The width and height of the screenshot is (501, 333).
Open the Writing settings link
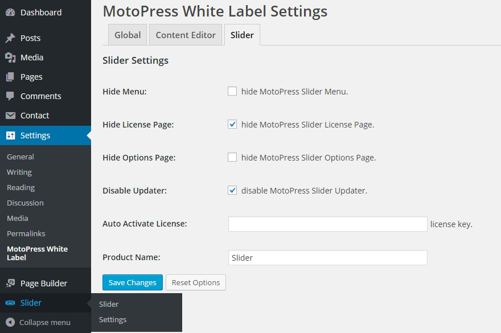point(19,172)
